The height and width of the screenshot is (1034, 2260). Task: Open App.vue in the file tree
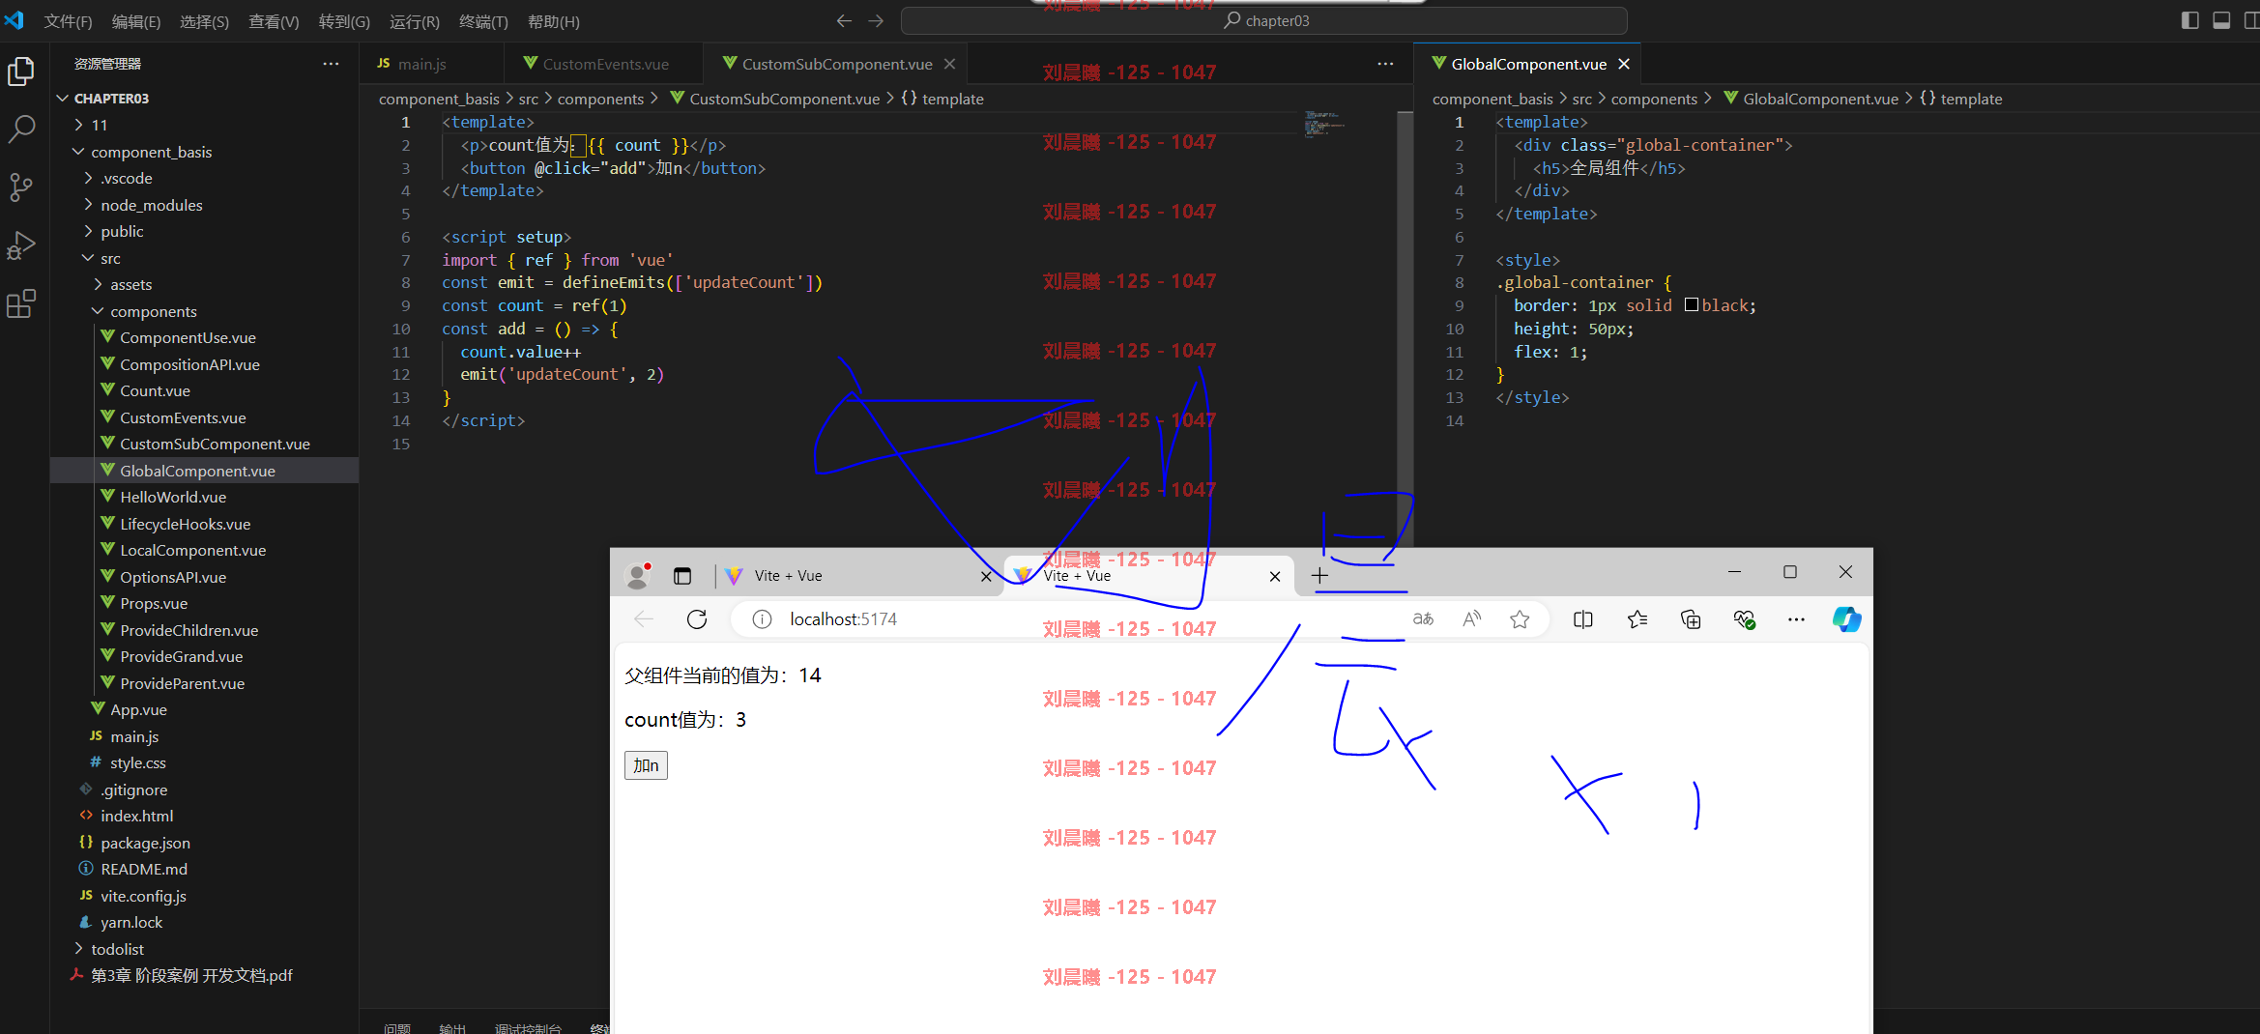point(138,709)
